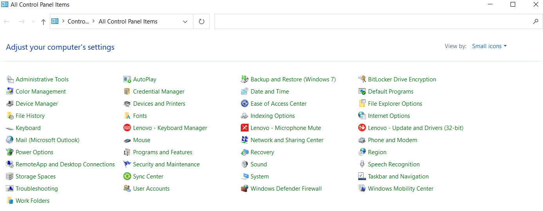Click the Recovery icon
Screen dimensions: 543x211
click(244, 152)
